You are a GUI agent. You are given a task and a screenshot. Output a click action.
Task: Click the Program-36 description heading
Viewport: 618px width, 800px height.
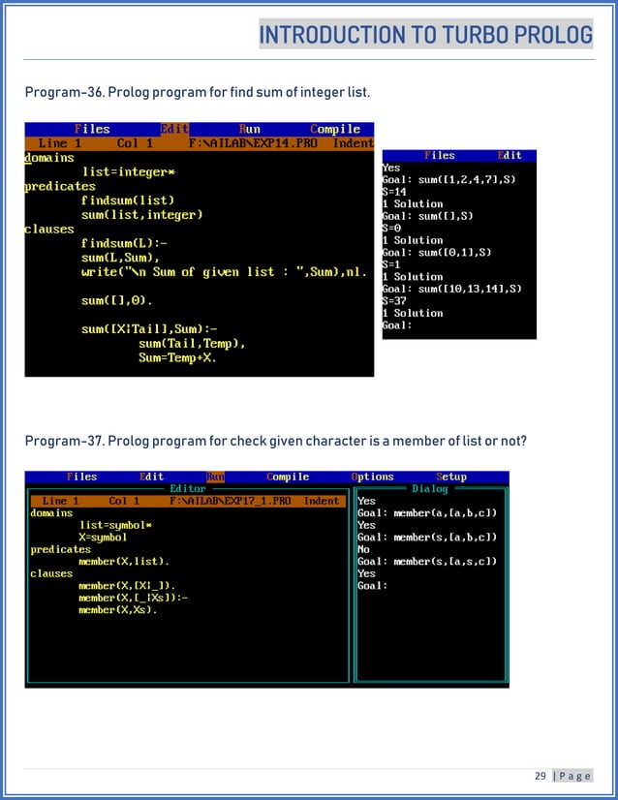198,92
